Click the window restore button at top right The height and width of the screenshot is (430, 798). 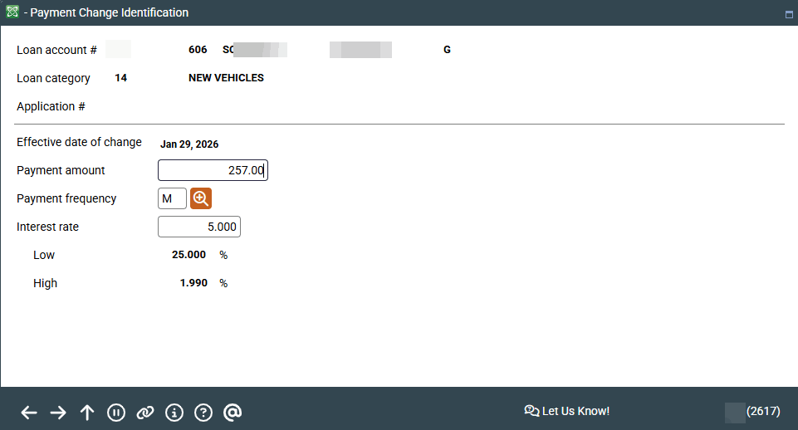(x=789, y=14)
